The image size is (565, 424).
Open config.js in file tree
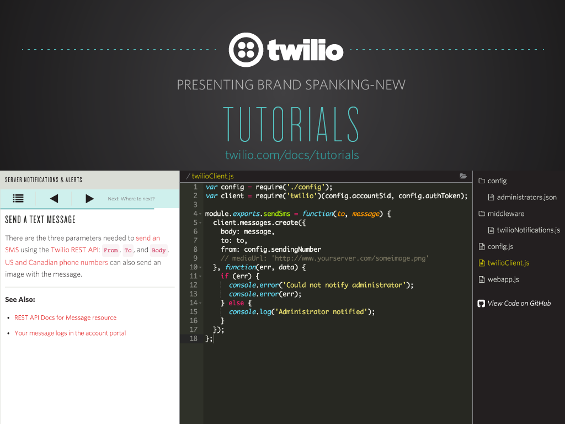click(496, 247)
